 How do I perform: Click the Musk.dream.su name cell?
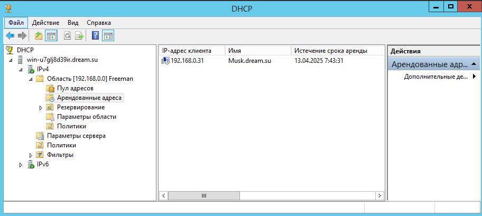point(249,61)
